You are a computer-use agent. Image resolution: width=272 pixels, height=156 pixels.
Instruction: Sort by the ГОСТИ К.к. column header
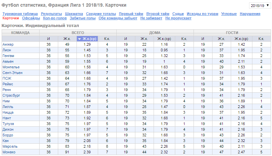[x=261, y=39]
